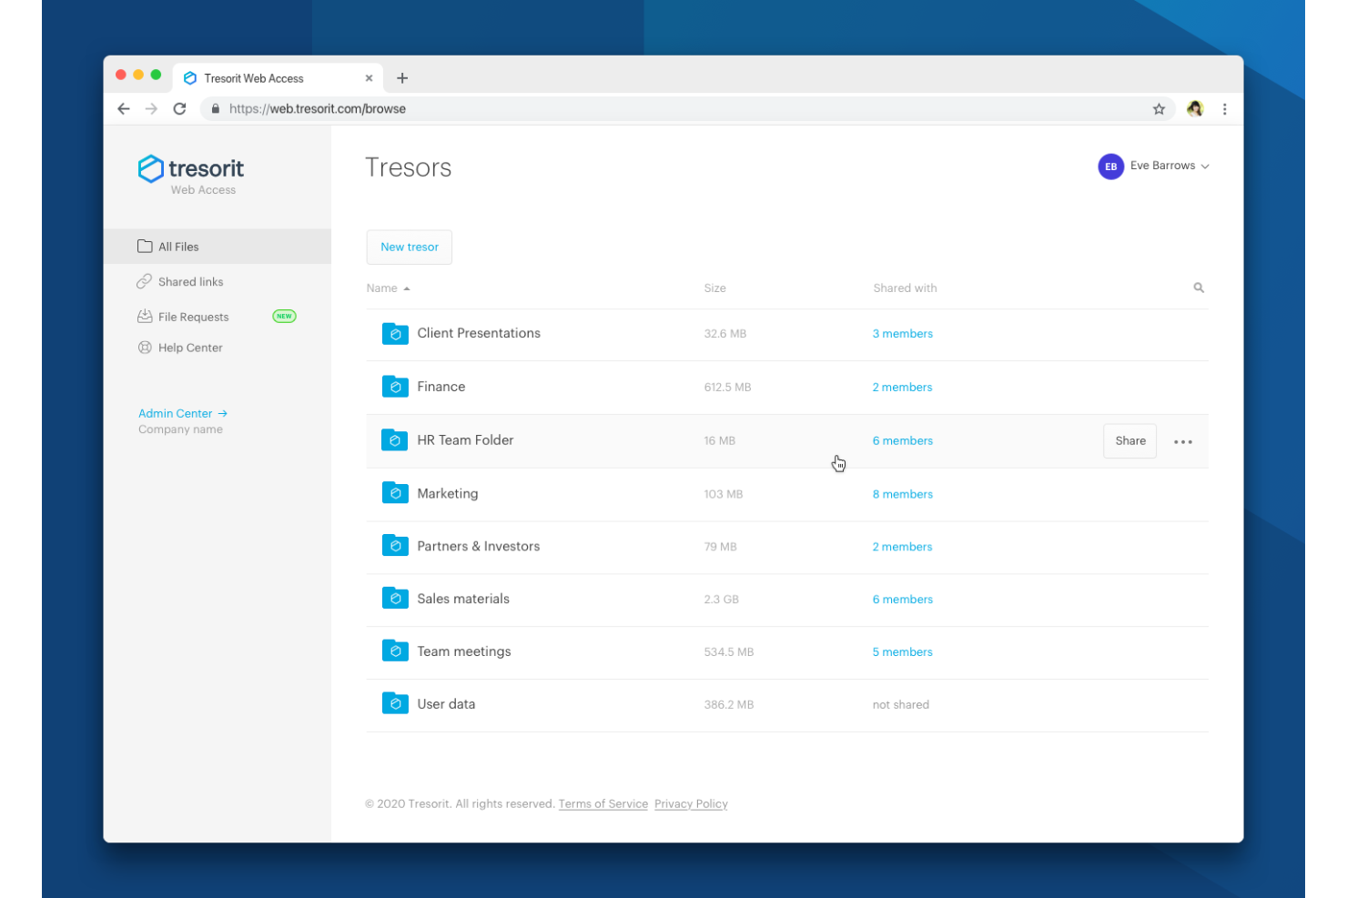View 5 members of Team meetings
The height and width of the screenshot is (898, 1347).
tap(903, 652)
